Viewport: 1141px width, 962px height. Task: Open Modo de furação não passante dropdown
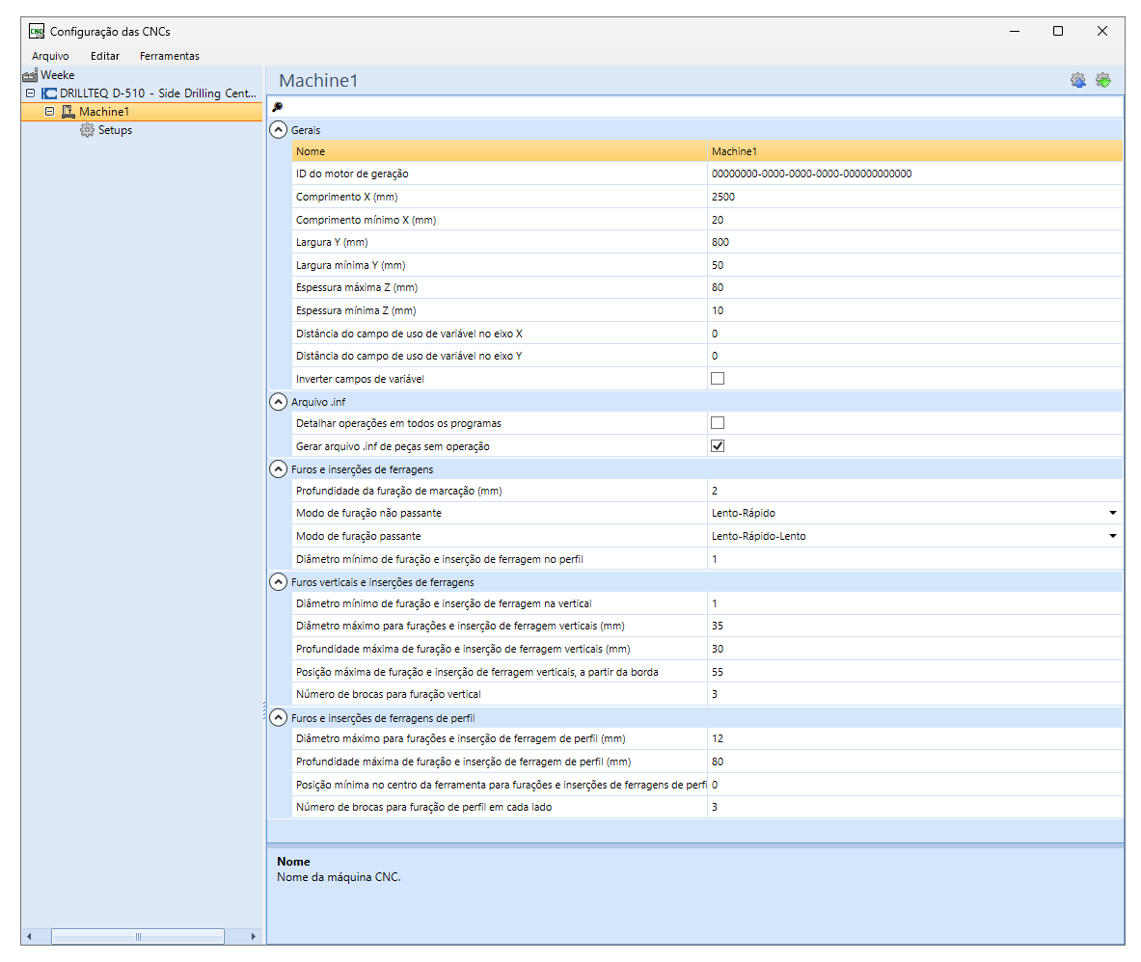[x=1113, y=513]
